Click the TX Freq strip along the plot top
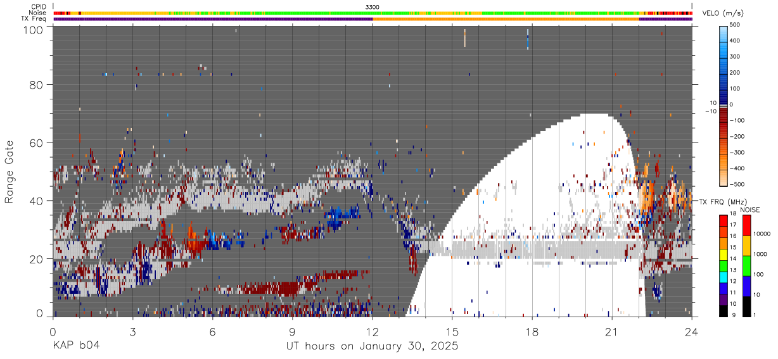The width and height of the screenshot is (778, 359). click(x=373, y=19)
